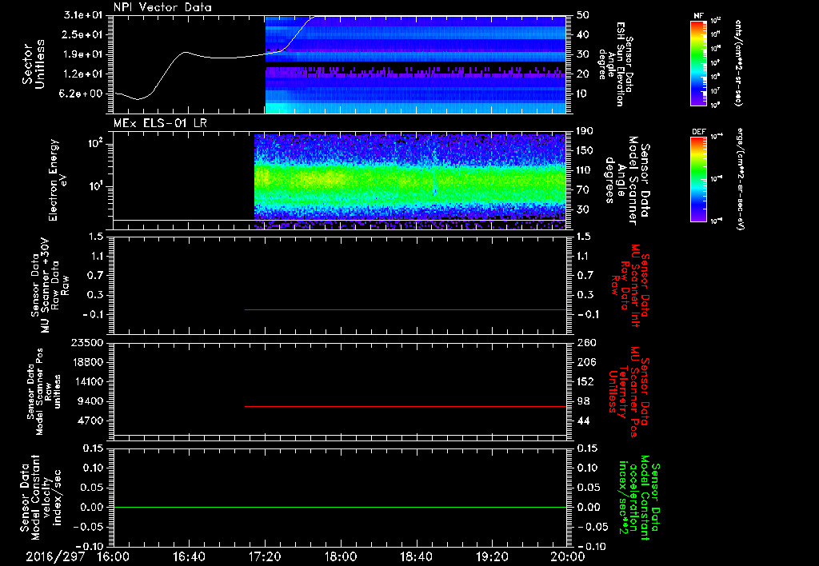Click the 'NF' label above the color bar

(699, 16)
